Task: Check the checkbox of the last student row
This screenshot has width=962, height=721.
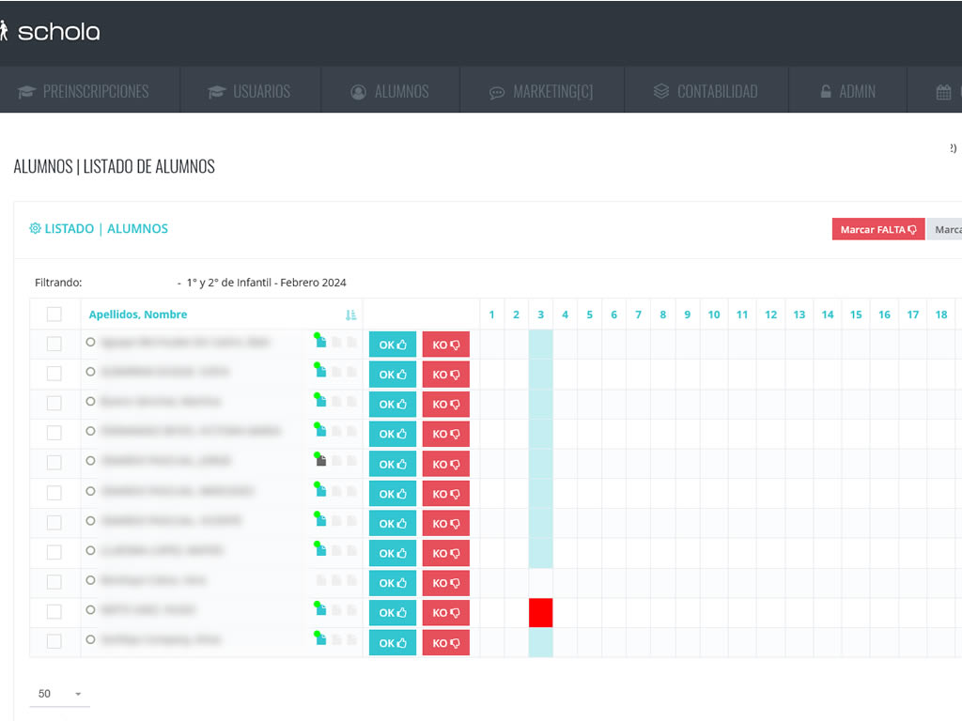Action: 54,640
